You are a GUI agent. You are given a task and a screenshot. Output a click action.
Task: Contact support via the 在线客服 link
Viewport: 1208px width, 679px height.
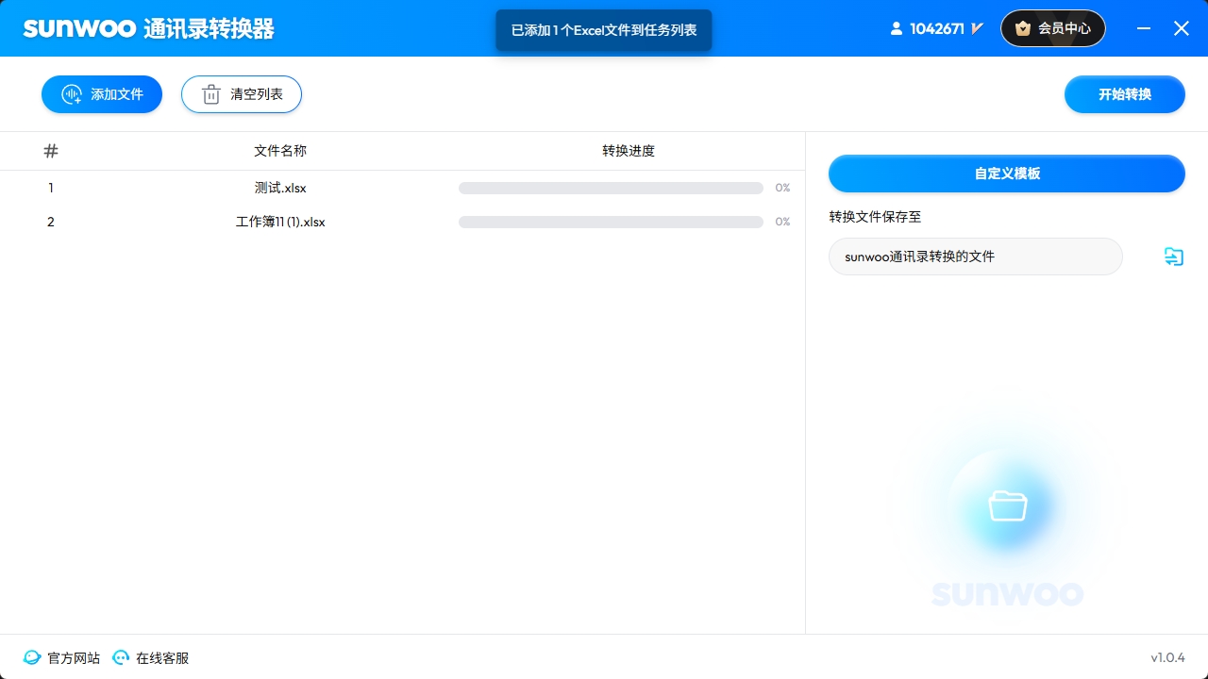[161, 657]
